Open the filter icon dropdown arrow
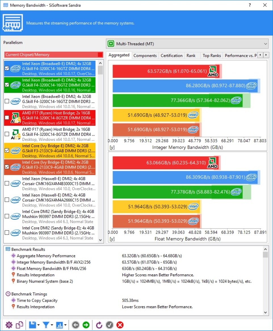The width and height of the screenshot is (273, 331). pos(52,325)
